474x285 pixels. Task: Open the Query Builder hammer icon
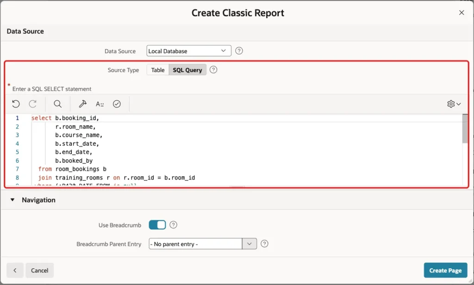82,104
